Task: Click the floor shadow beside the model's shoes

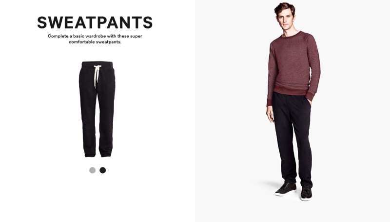Action: (270, 184)
